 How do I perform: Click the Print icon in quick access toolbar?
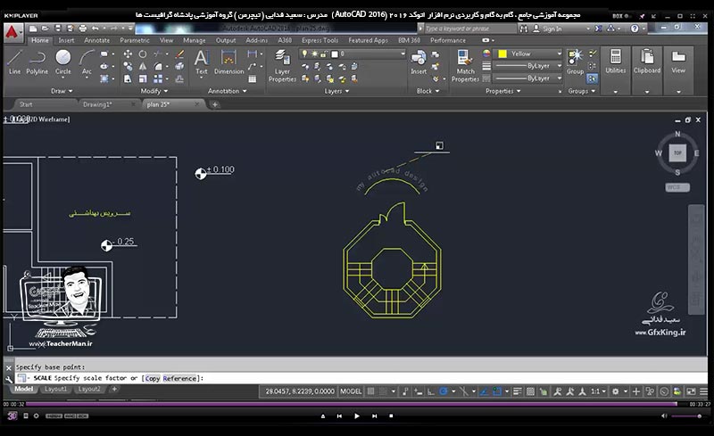coord(82,29)
